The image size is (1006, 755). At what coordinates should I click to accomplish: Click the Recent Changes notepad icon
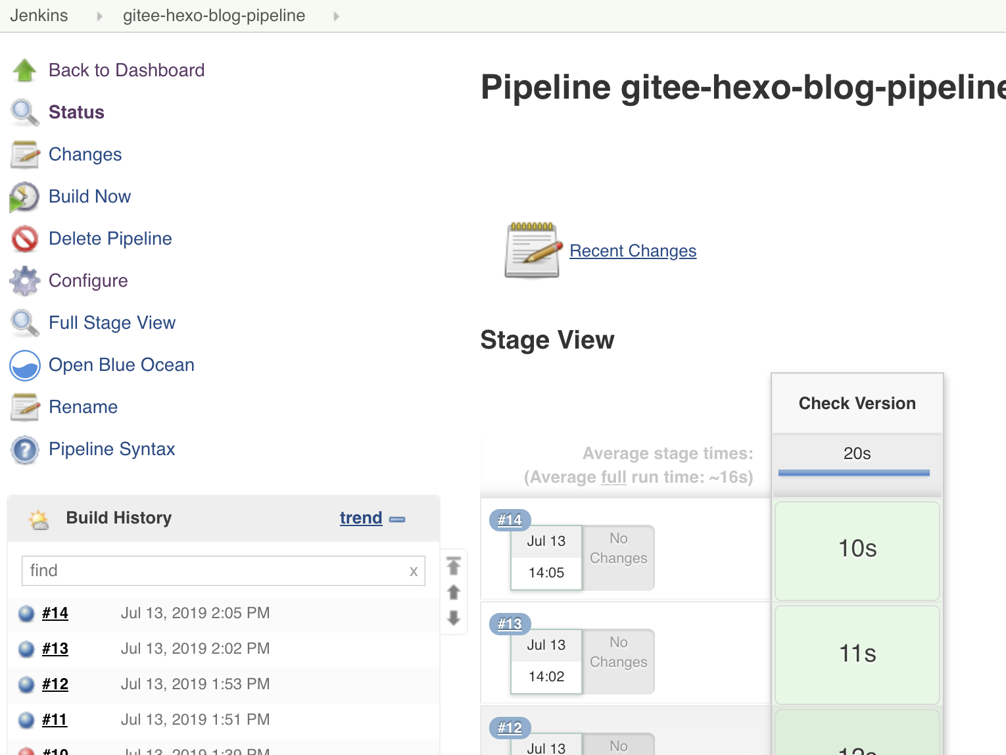pyautogui.click(x=533, y=251)
